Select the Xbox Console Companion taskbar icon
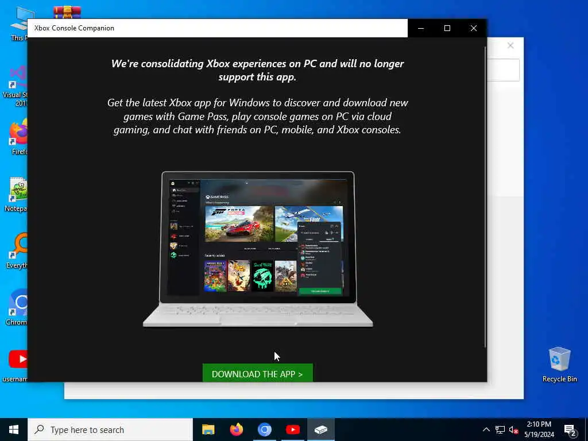The image size is (588, 441). pos(321,430)
